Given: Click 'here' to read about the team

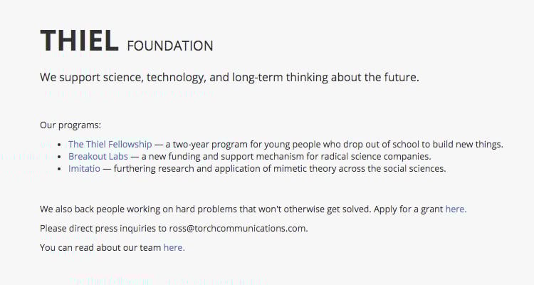Looking at the screenshot, I should click(174, 248).
